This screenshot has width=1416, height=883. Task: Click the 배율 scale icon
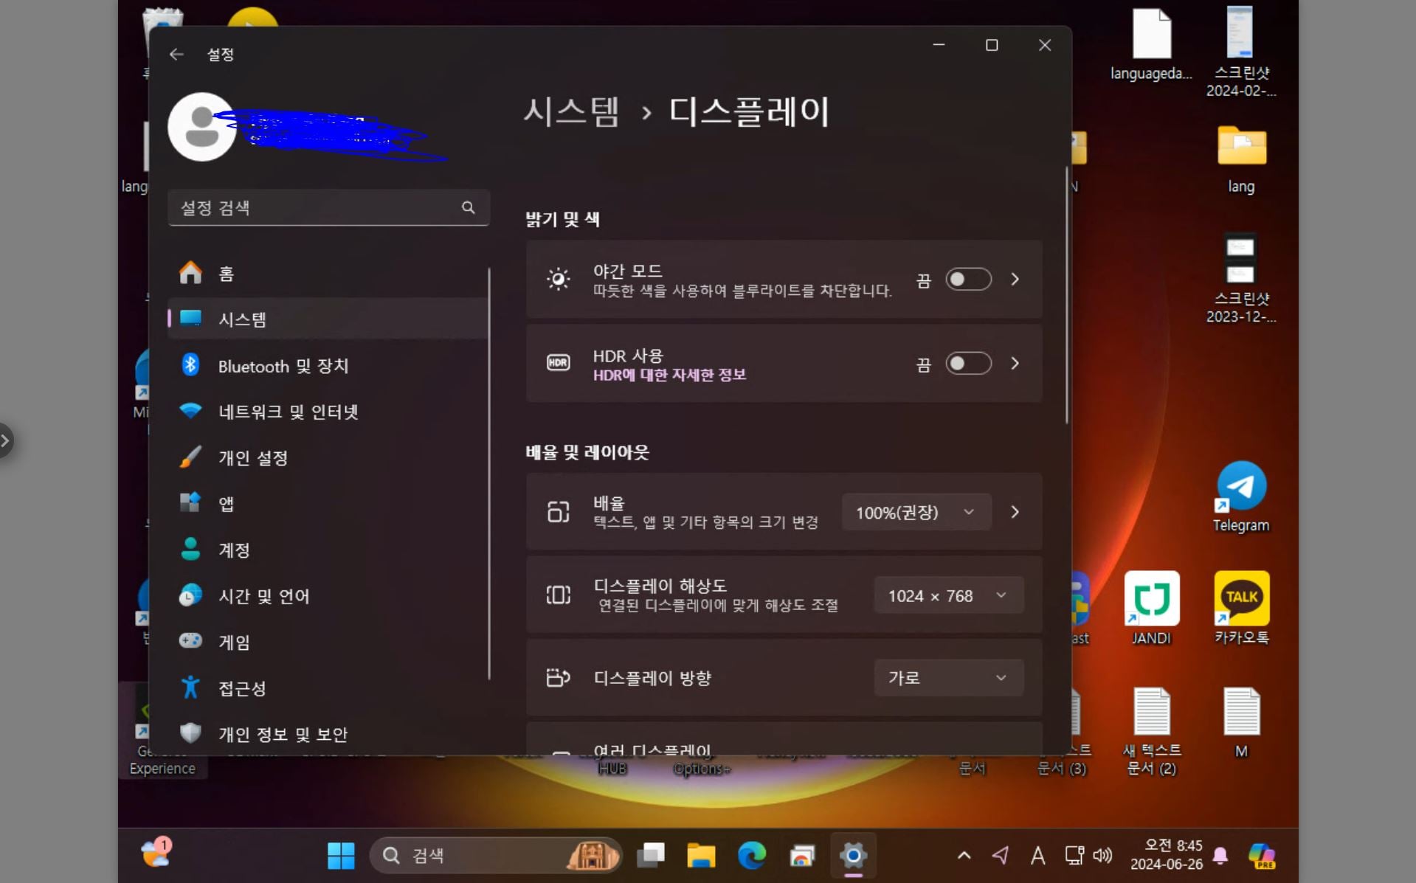tap(559, 512)
